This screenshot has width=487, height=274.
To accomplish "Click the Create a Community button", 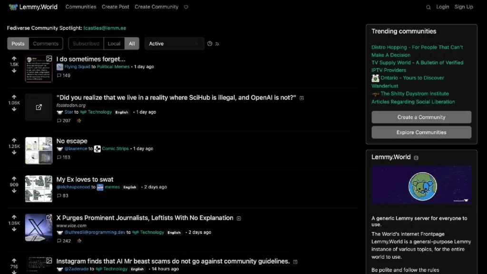I will click(x=421, y=117).
